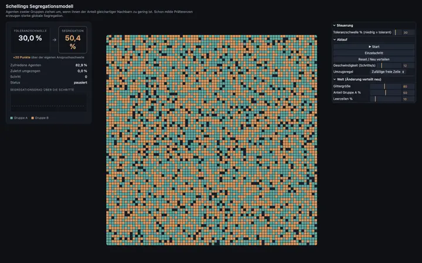This screenshot has height=263, width=422.
Task: Click the 'Schritt' row label
Action: [x=15, y=77]
